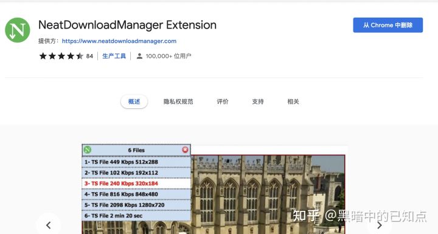Click the users person icon beside 100,000+
Screen dimensions: 438x234
pyautogui.click(x=139, y=56)
